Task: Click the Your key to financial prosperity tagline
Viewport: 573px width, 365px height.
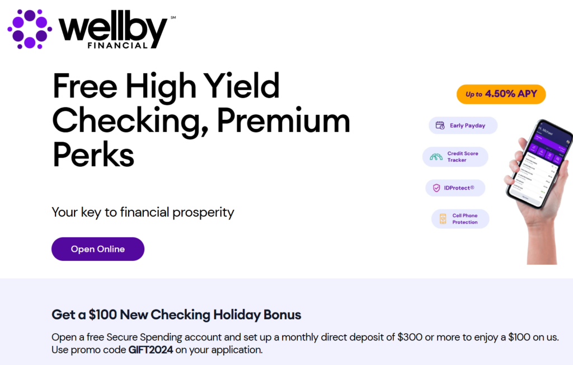Action: coord(143,213)
